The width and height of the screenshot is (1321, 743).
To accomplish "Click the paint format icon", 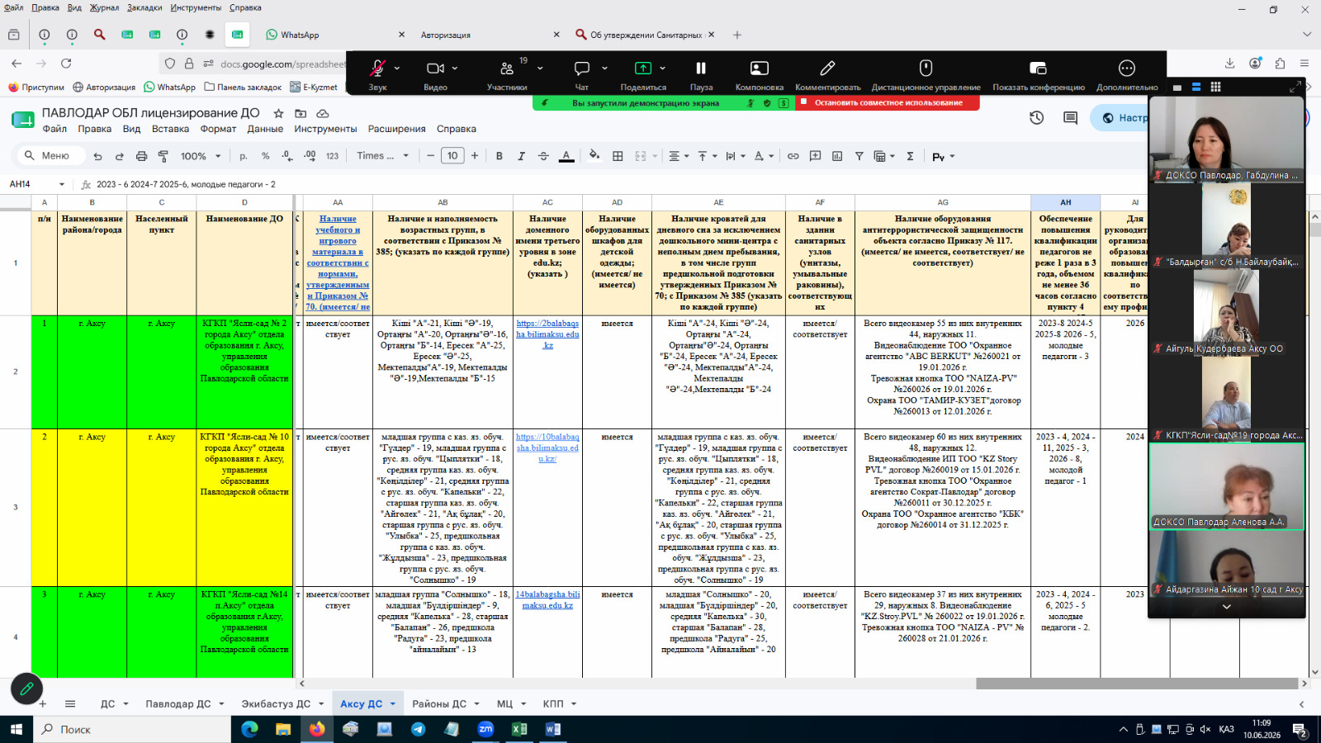I will [163, 156].
